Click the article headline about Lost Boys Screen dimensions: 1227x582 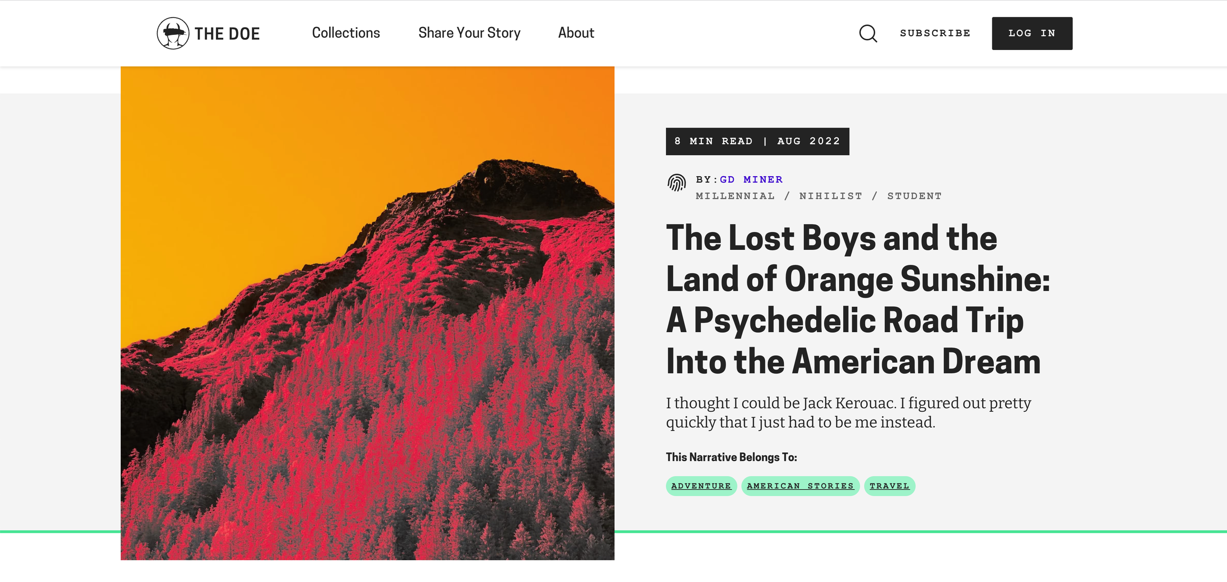pyautogui.click(x=857, y=299)
